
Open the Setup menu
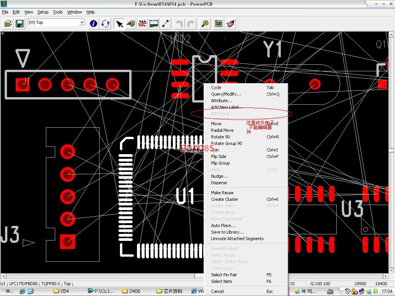click(x=43, y=12)
